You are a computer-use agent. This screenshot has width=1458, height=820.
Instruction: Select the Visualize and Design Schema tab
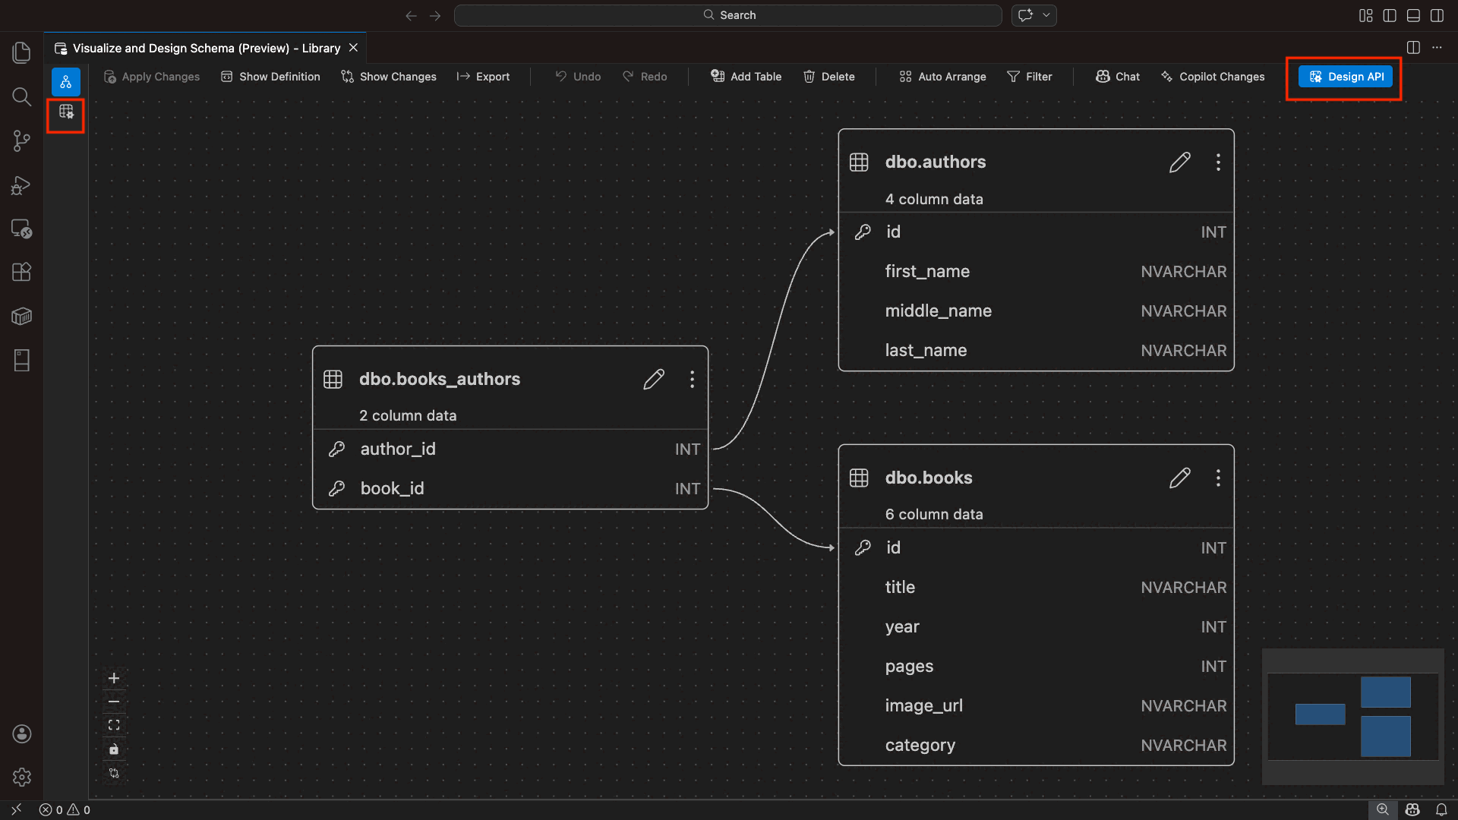pos(205,48)
